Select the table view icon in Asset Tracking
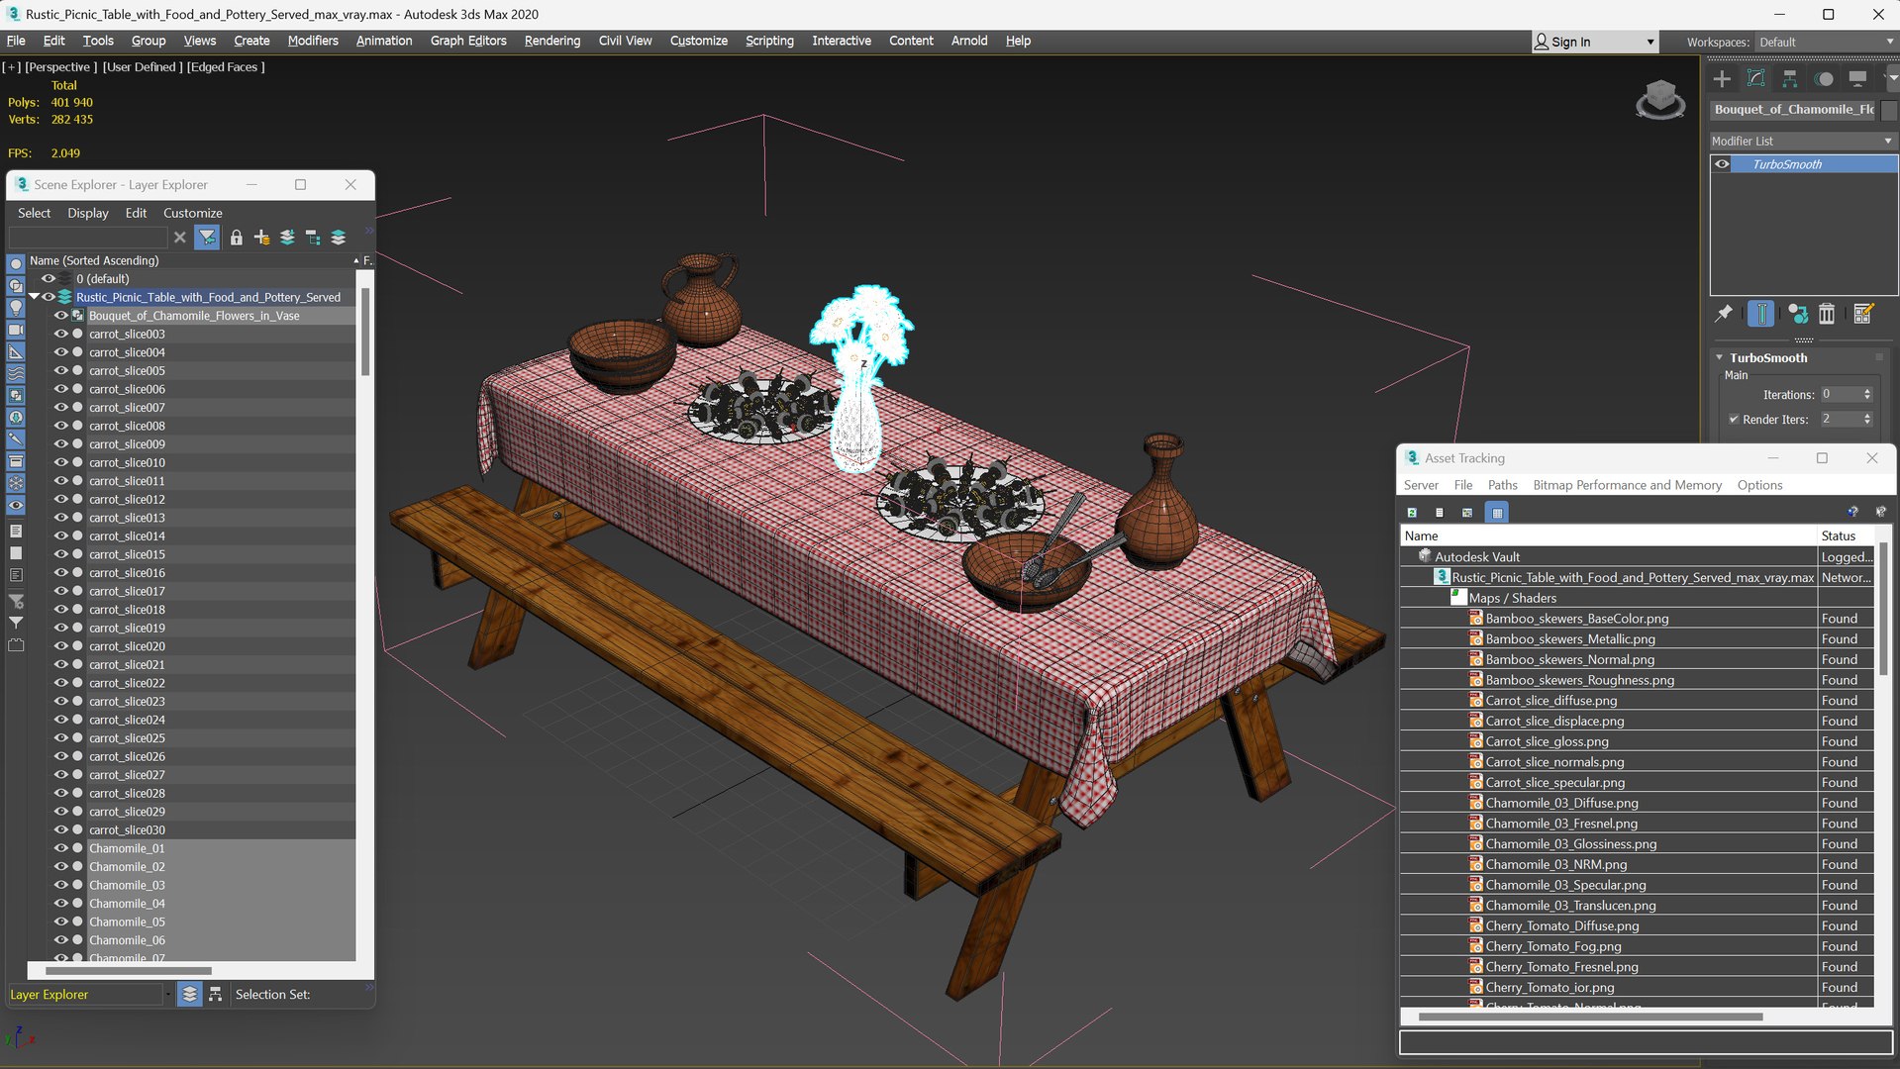 (1497, 513)
